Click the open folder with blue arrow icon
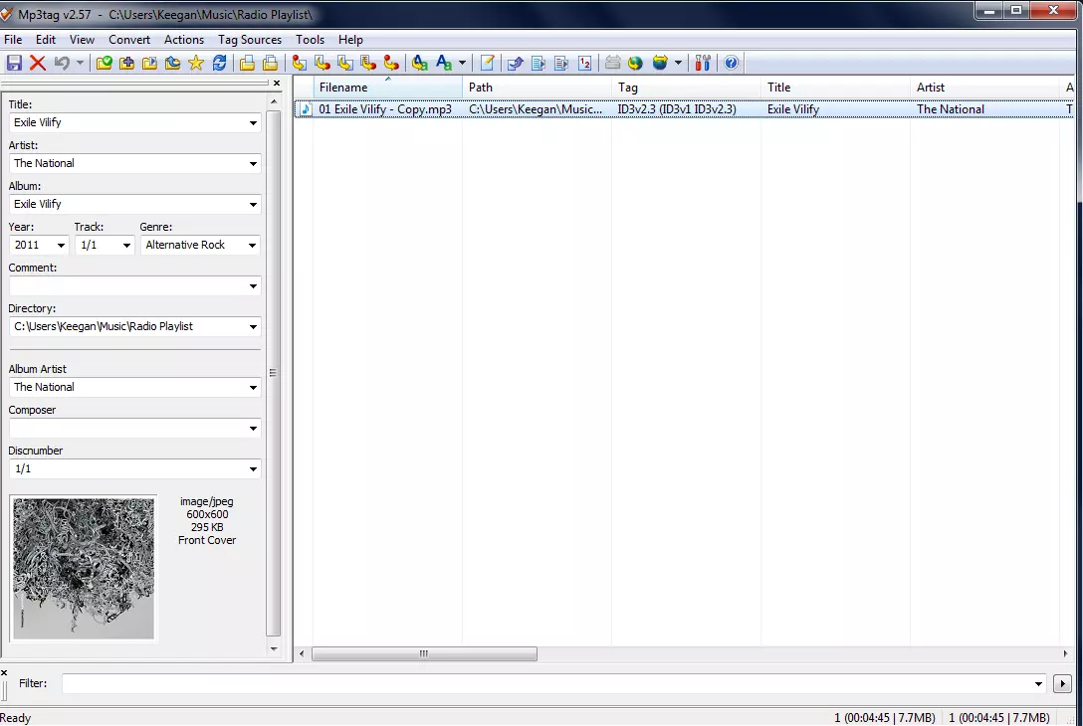This screenshot has width=1083, height=726. pos(172,63)
